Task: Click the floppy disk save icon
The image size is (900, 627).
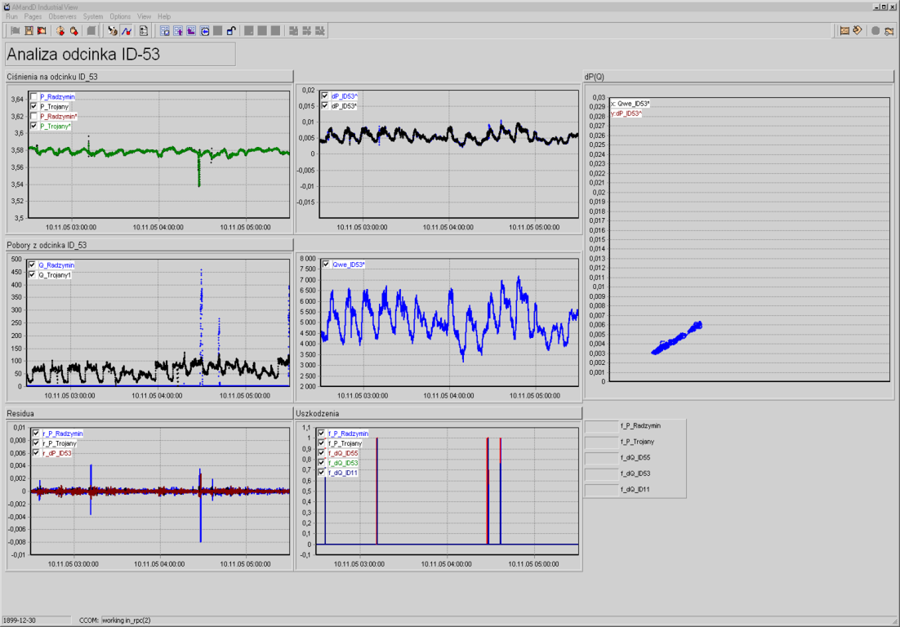Action: pos(29,31)
